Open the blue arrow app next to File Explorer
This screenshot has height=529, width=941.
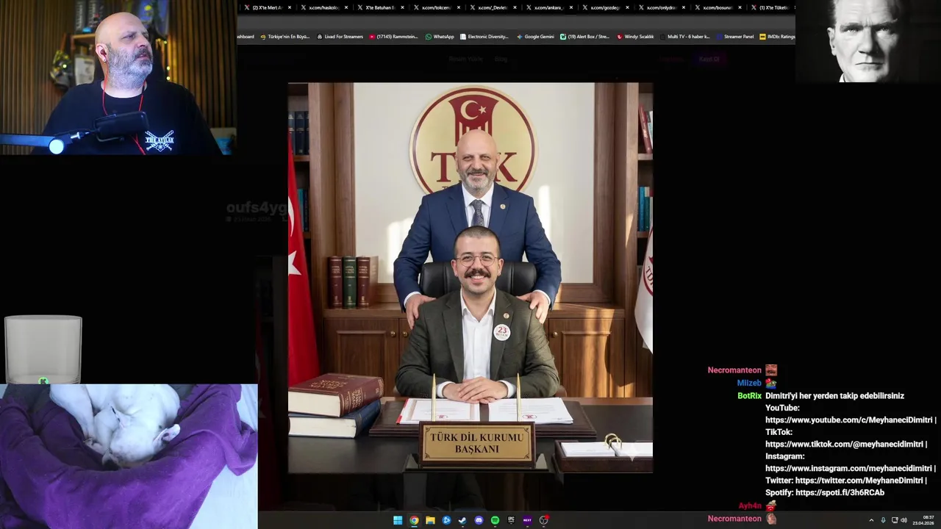pos(446,520)
